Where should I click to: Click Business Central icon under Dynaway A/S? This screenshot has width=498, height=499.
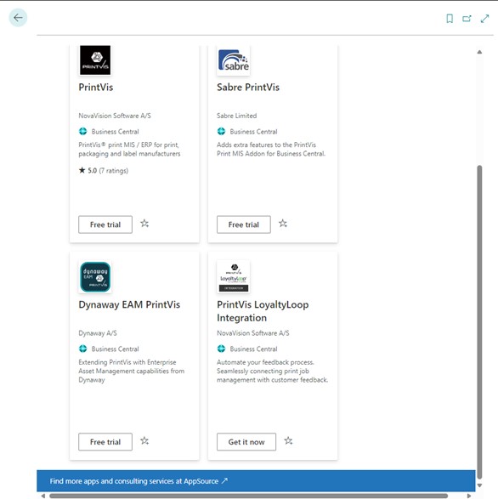click(x=82, y=349)
